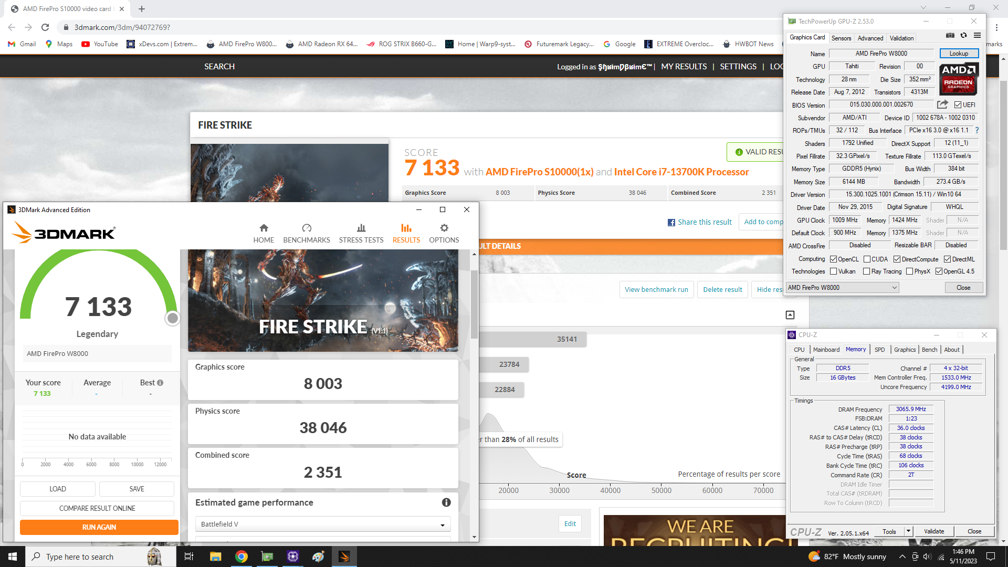Open File Explorer from taskbar
Screen dimensions: 1008x567
pyautogui.click(x=215, y=556)
